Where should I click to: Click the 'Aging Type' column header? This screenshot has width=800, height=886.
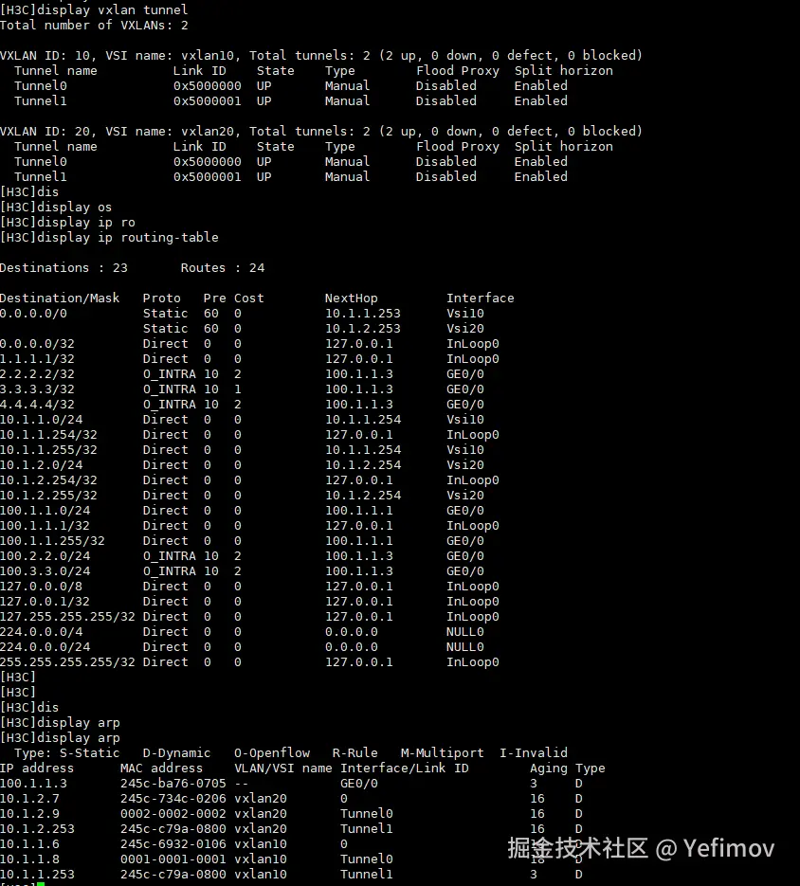point(567,768)
